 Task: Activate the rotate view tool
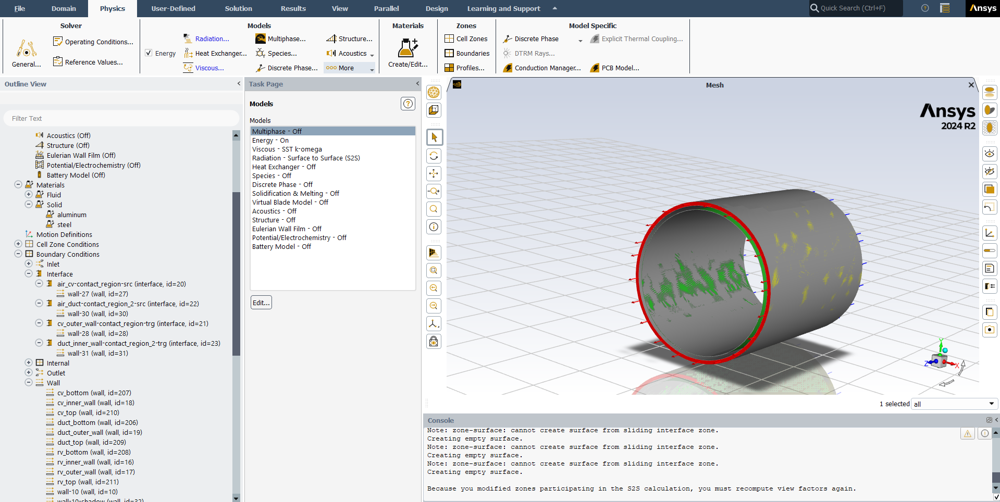434,156
